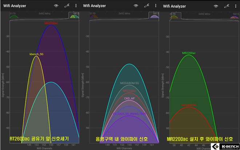The image size is (240, 150).
Task: Click the Wifi Analyzer title in left panel
Action: tap(15, 6)
